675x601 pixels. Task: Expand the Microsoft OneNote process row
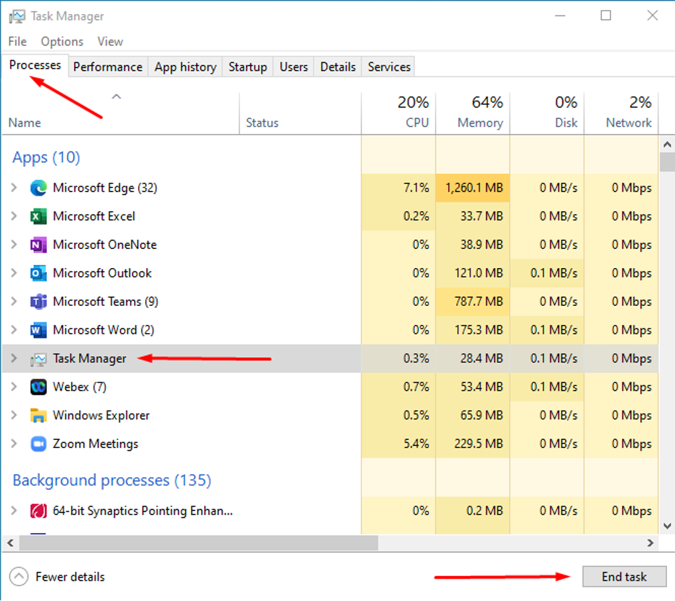point(14,244)
